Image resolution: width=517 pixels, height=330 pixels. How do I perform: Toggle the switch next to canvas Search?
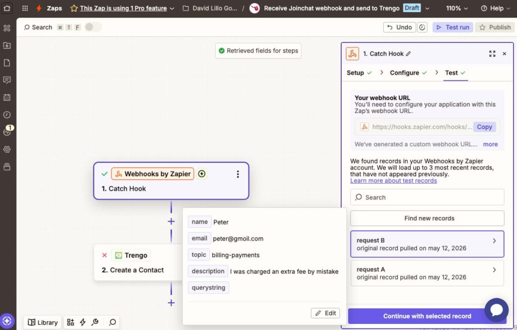click(x=93, y=27)
